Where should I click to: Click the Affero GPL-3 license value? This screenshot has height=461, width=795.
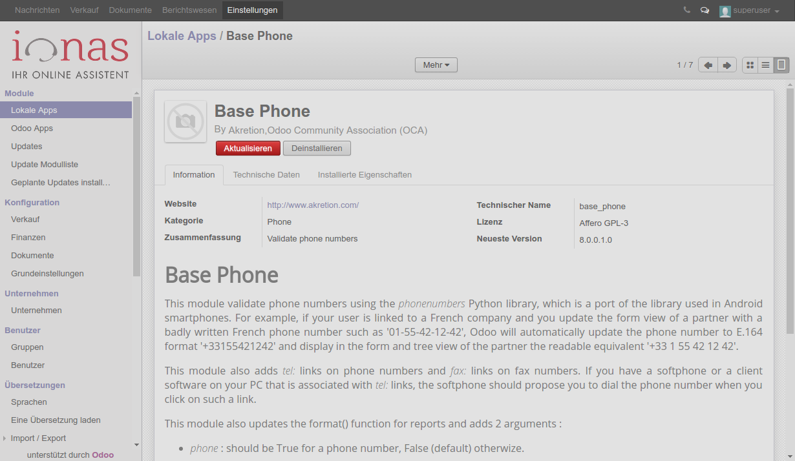(x=604, y=223)
